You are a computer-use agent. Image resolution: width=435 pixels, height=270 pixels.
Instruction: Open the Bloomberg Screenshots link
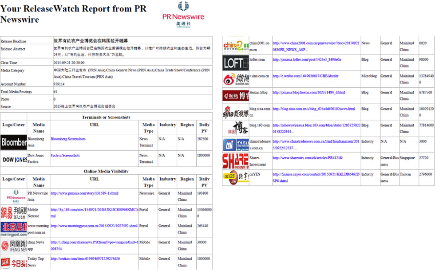[68, 139]
